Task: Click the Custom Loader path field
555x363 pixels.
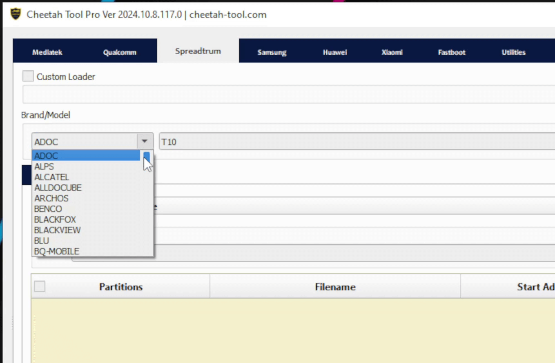Action: [289, 95]
